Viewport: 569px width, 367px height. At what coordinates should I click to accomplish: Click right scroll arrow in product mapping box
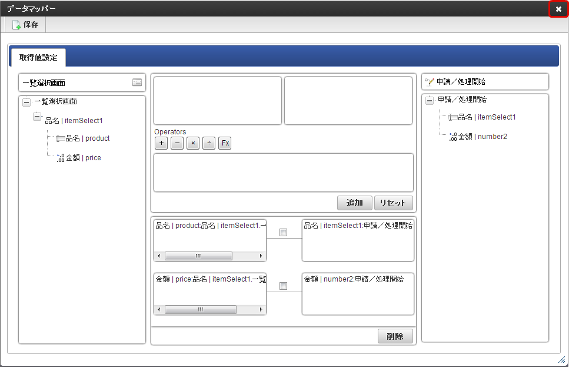click(x=261, y=256)
